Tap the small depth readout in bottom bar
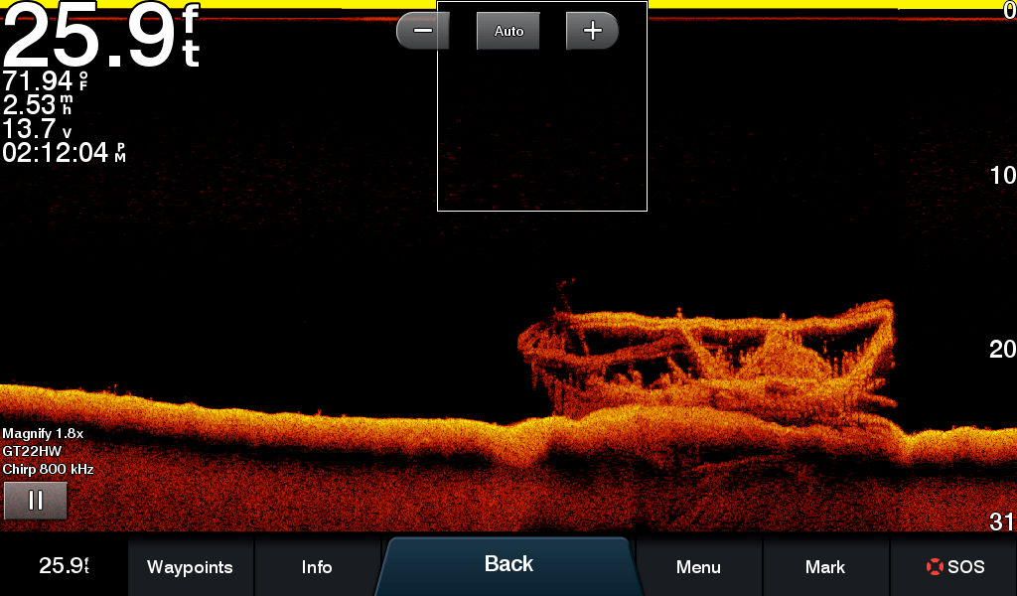 coord(64,566)
